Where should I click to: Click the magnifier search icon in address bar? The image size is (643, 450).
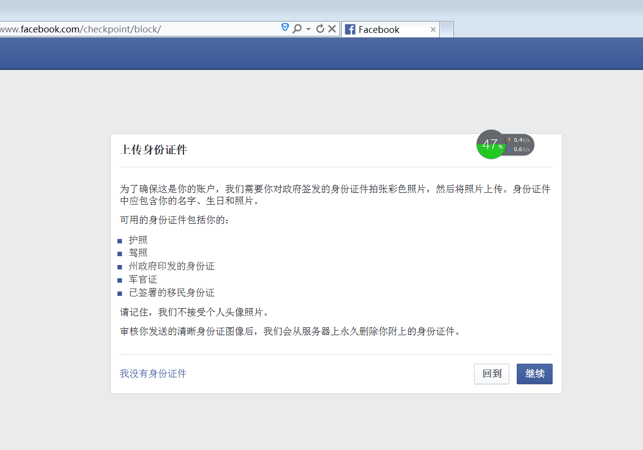pos(296,29)
